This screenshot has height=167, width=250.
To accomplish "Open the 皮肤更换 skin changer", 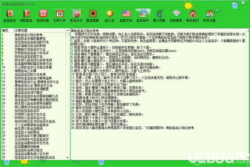I will 176,16.
